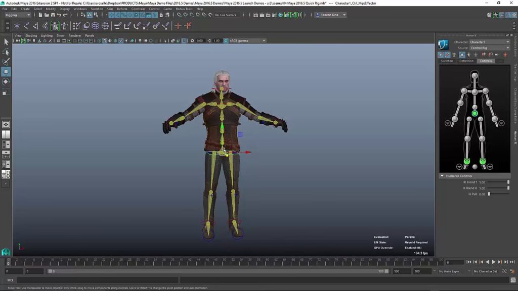Screen dimensions: 518x291
Task: Open the Steven Ros... account button
Action: [x=331, y=15]
